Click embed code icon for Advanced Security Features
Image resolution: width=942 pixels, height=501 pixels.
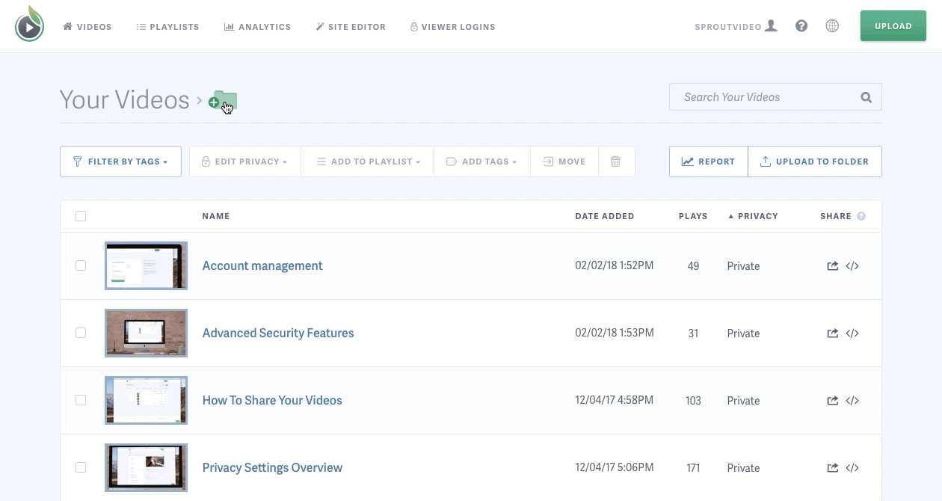(x=852, y=334)
